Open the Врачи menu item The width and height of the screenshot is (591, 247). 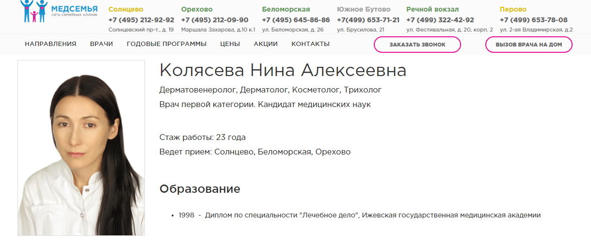(101, 44)
